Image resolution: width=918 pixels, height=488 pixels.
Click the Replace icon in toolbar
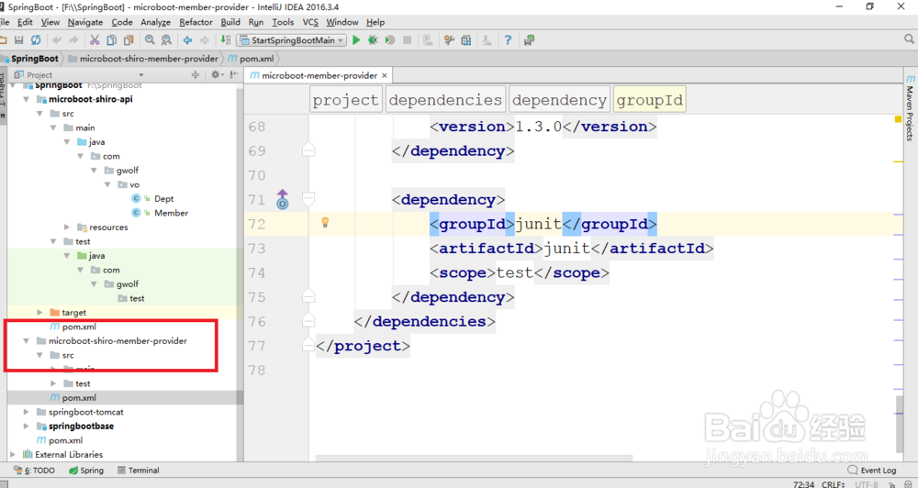(167, 39)
